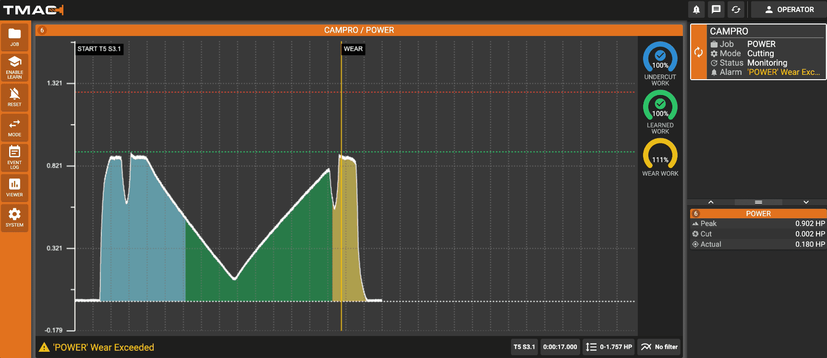This screenshot has height=358, width=827.
Task: Click the T5 S3.1 section button
Action: 524,347
